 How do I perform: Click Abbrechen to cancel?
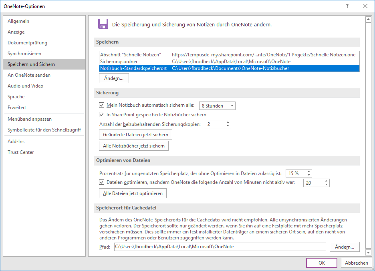click(356, 263)
